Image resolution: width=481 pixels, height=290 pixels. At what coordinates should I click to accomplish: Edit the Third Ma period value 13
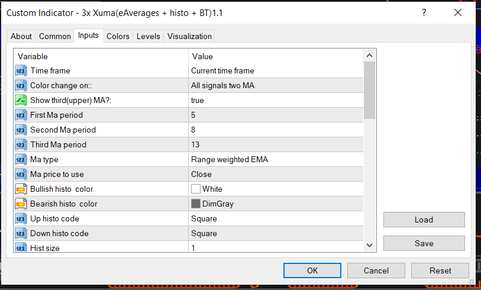coord(275,144)
